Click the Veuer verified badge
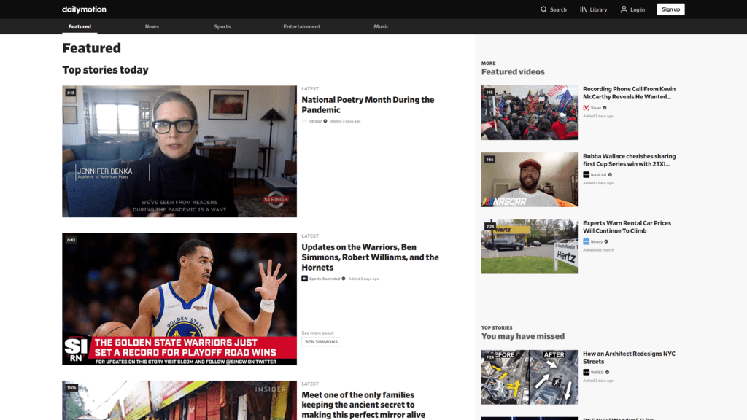 605,108
